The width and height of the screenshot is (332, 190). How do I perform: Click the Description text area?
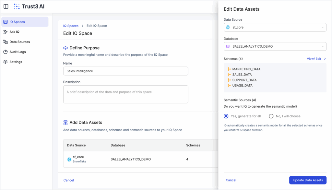point(125,94)
